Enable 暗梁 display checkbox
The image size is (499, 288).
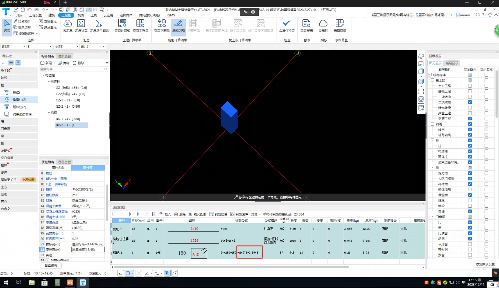pyautogui.click(x=470, y=200)
